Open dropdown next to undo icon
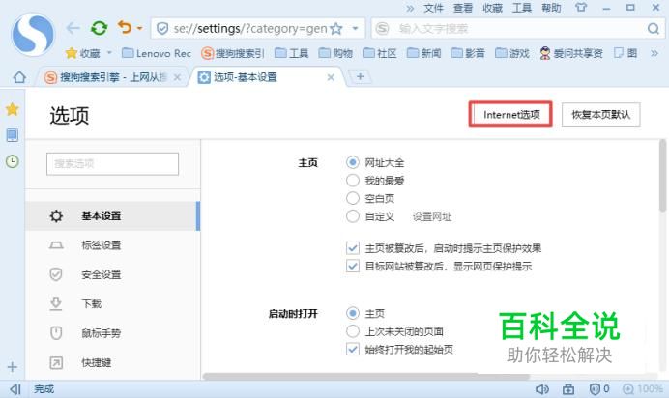Image resolution: width=669 pixels, height=398 pixels. tap(139, 29)
